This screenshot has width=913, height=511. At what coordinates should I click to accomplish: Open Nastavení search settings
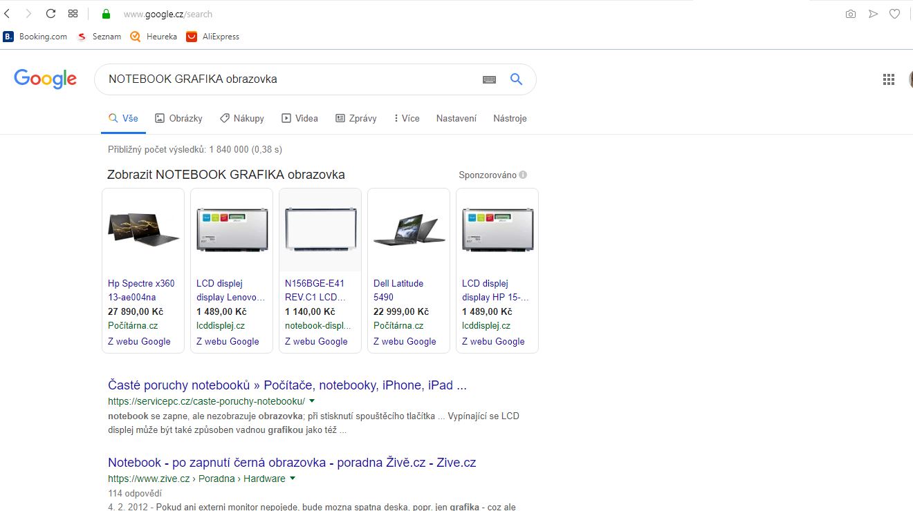[456, 118]
